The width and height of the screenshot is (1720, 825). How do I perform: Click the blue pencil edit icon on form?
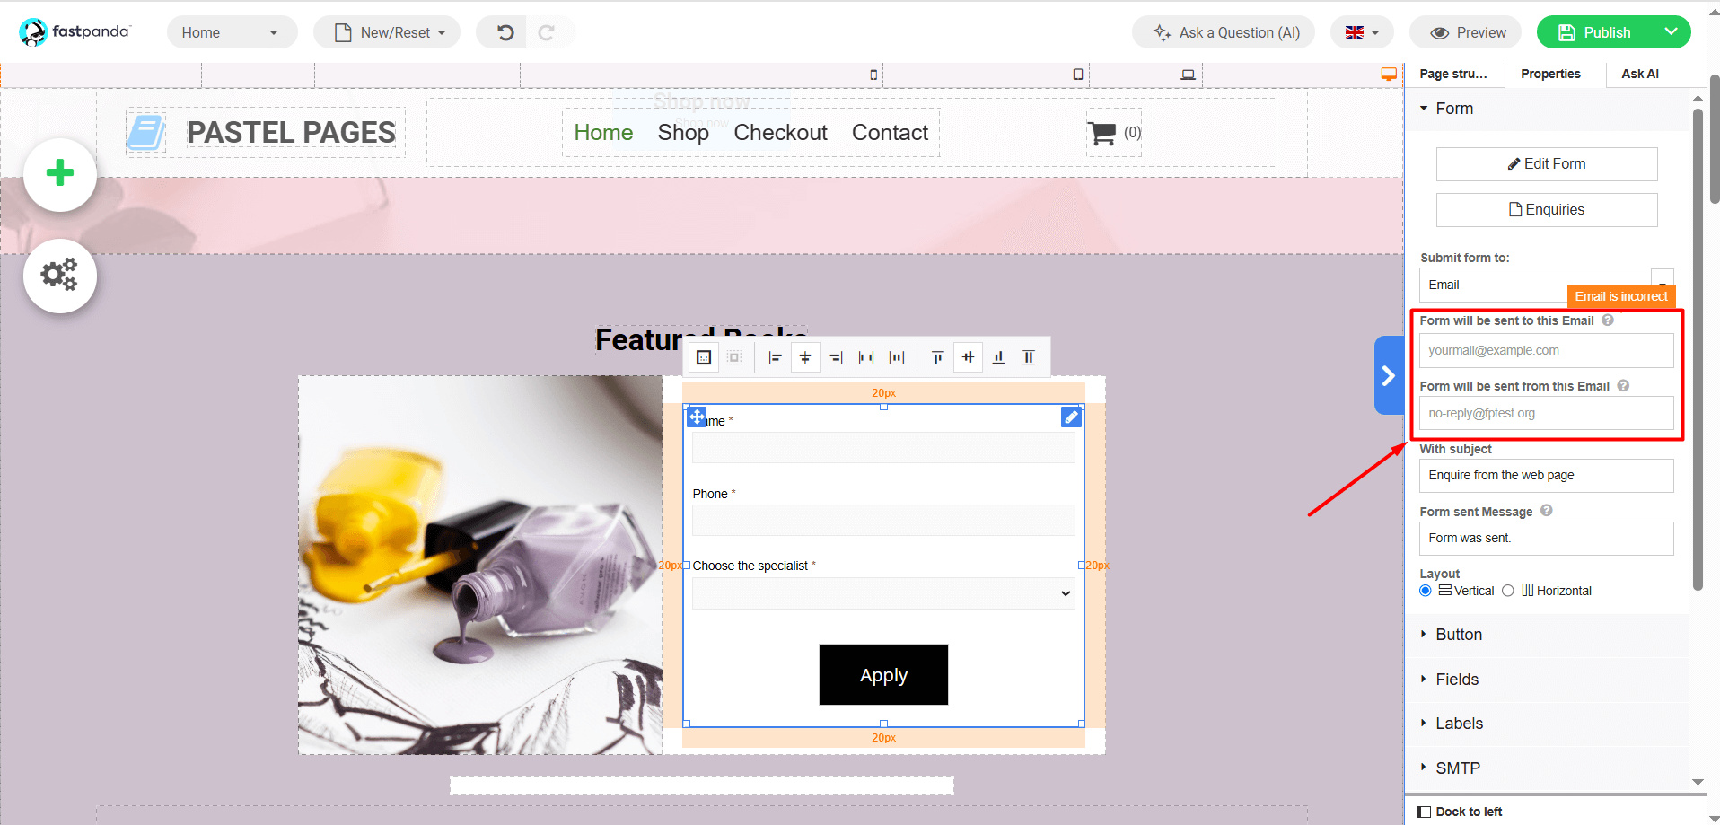click(x=1071, y=417)
